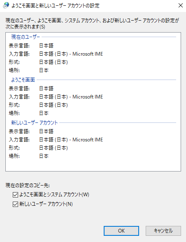This screenshot has height=242, width=186.
Task: Click the 現在の設定のコピー先 label
Action: click(28, 186)
